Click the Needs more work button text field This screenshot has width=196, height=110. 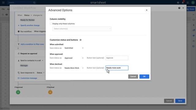[x=117, y=68]
